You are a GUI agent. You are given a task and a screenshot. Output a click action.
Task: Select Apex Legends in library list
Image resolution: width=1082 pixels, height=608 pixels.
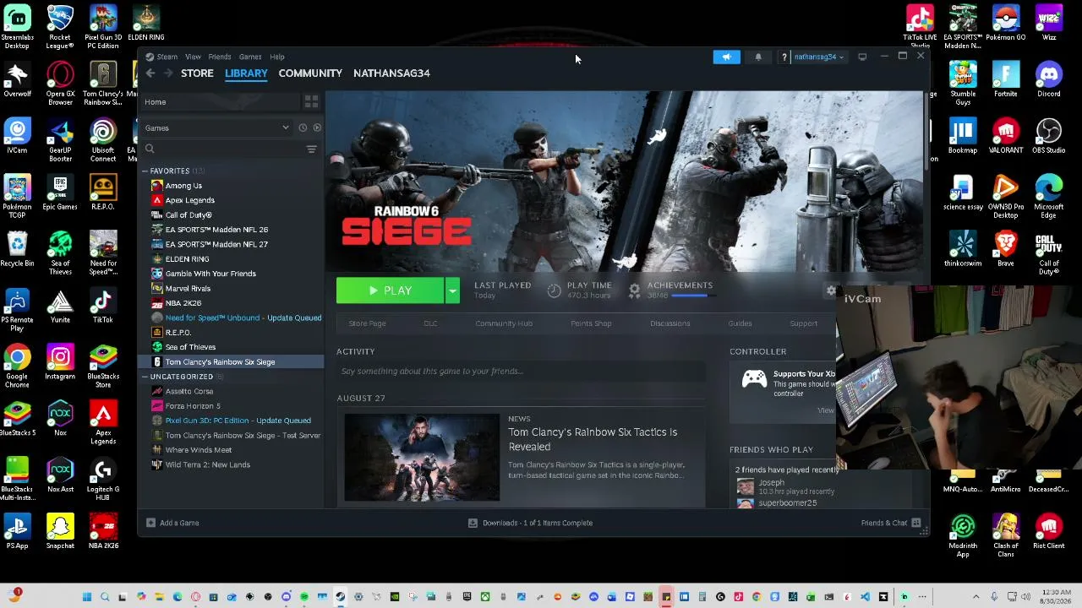tap(190, 200)
